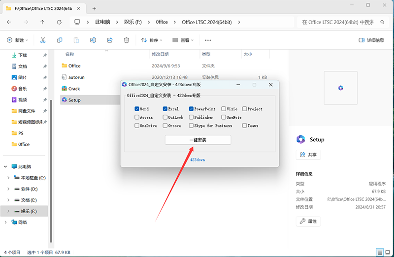Open new tab with plus button
The height and width of the screenshot is (257, 394).
point(94,8)
